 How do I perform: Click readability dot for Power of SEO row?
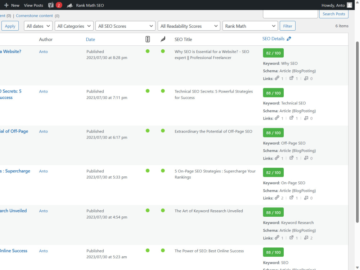click(x=163, y=250)
